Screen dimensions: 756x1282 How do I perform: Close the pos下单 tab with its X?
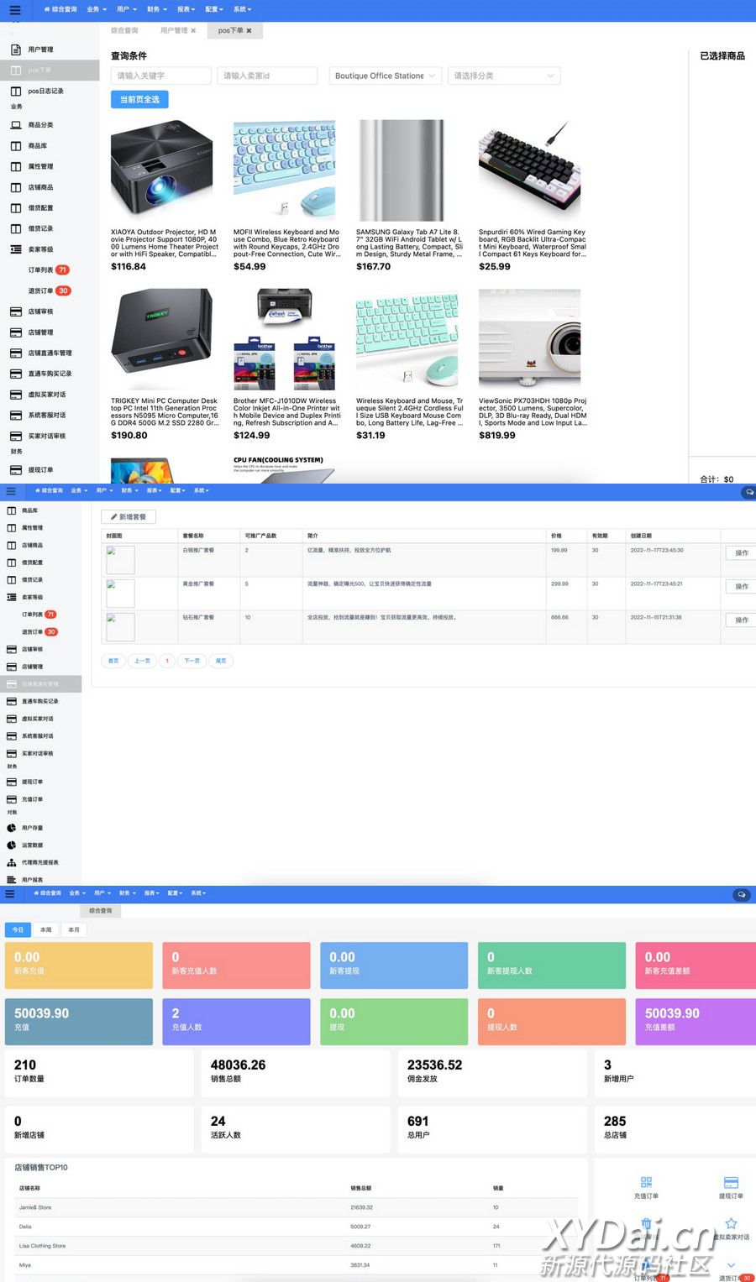[x=249, y=31]
